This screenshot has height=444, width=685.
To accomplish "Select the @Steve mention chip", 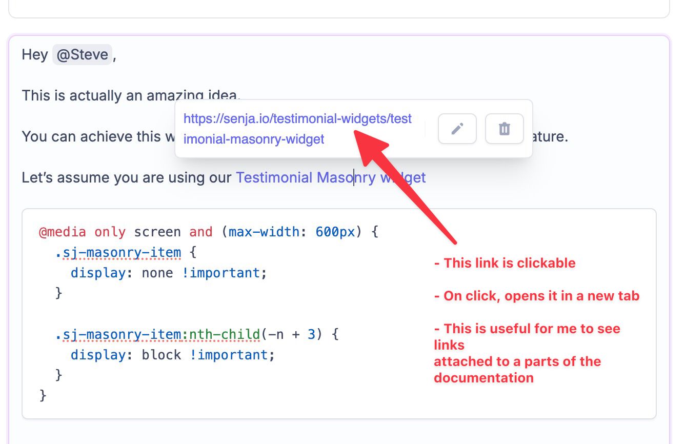I will (82, 54).
